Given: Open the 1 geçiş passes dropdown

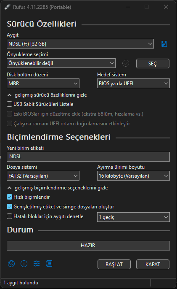Looking at the screenshot, I should click(x=133, y=217).
